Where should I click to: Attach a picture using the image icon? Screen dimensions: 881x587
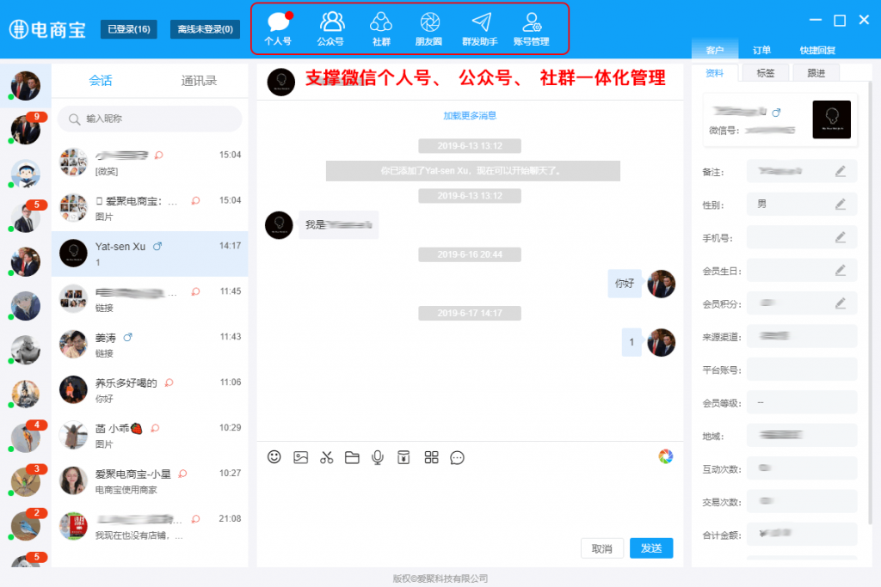pyautogui.click(x=300, y=457)
